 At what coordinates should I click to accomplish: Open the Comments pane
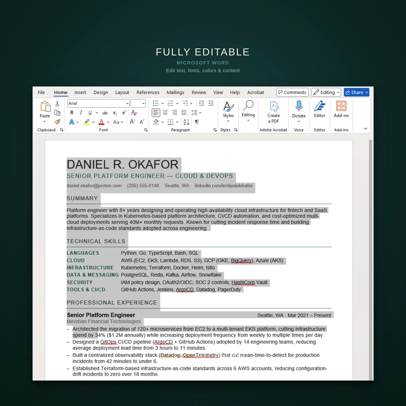tap(292, 92)
